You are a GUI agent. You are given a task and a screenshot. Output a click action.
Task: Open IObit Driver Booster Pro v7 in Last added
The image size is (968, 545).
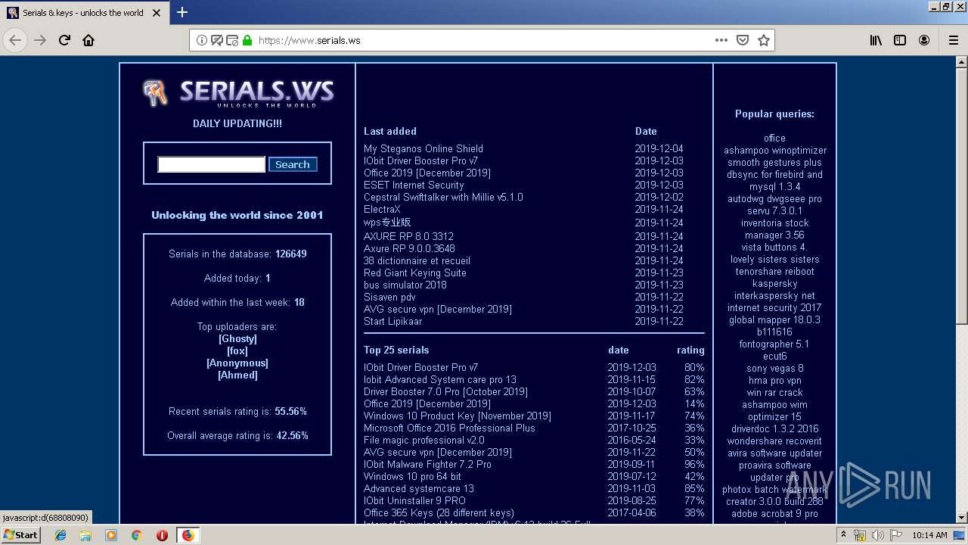(x=420, y=160)
